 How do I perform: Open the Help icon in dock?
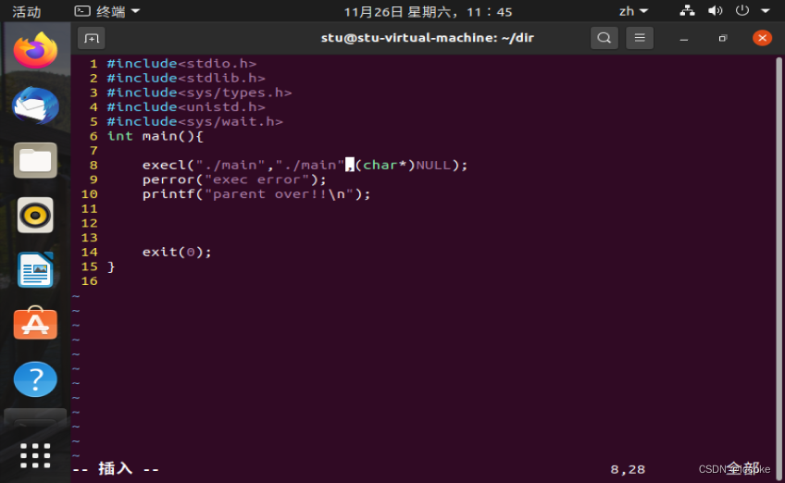point(35,378)
